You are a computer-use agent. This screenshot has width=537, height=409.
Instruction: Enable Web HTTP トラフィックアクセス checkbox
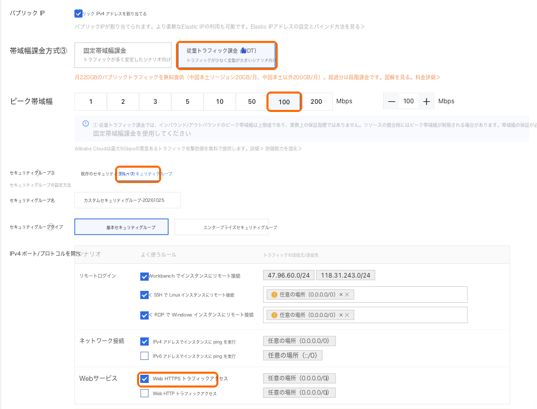pyautogui.click(x=144, y=393)
